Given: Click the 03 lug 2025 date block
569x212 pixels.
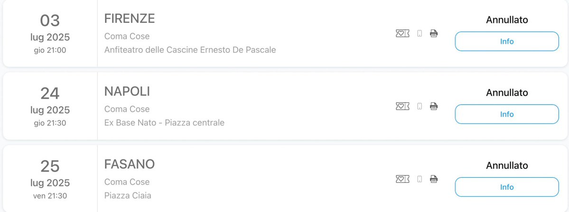Looking at the screenshot, I should (50, 33).
